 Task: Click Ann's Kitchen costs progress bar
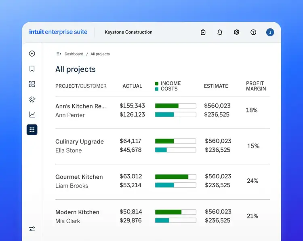[x=175, y=114]
